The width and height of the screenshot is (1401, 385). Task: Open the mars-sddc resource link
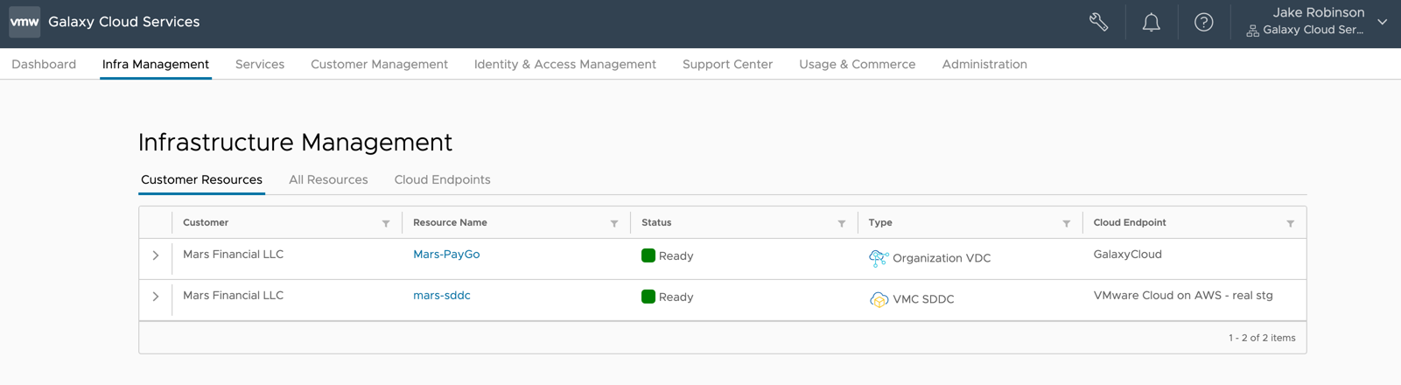[x=442, y=296]
